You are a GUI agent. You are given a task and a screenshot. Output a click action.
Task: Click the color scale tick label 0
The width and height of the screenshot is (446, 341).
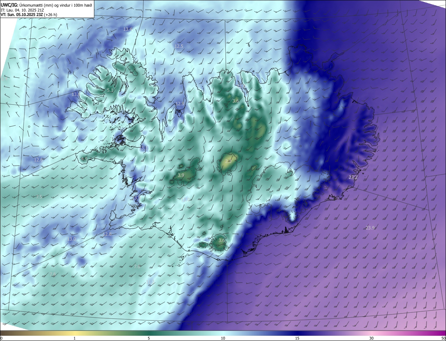(1, 338)
